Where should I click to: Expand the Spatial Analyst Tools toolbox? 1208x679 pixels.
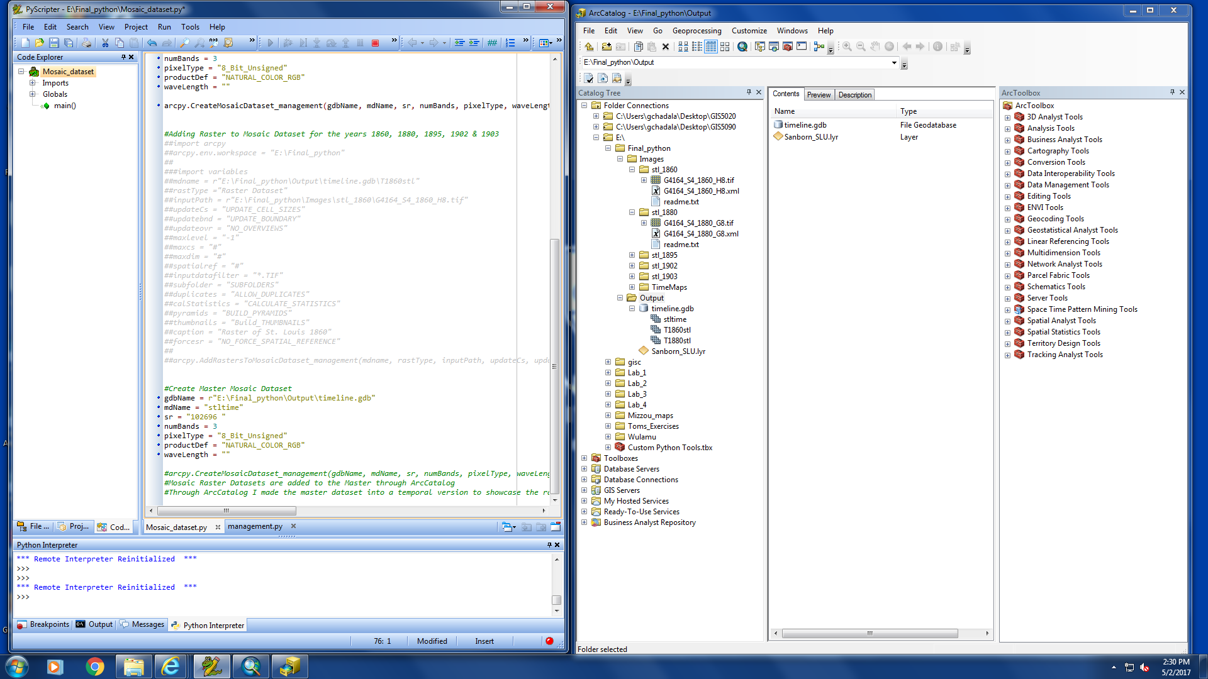click(1007, 321)
